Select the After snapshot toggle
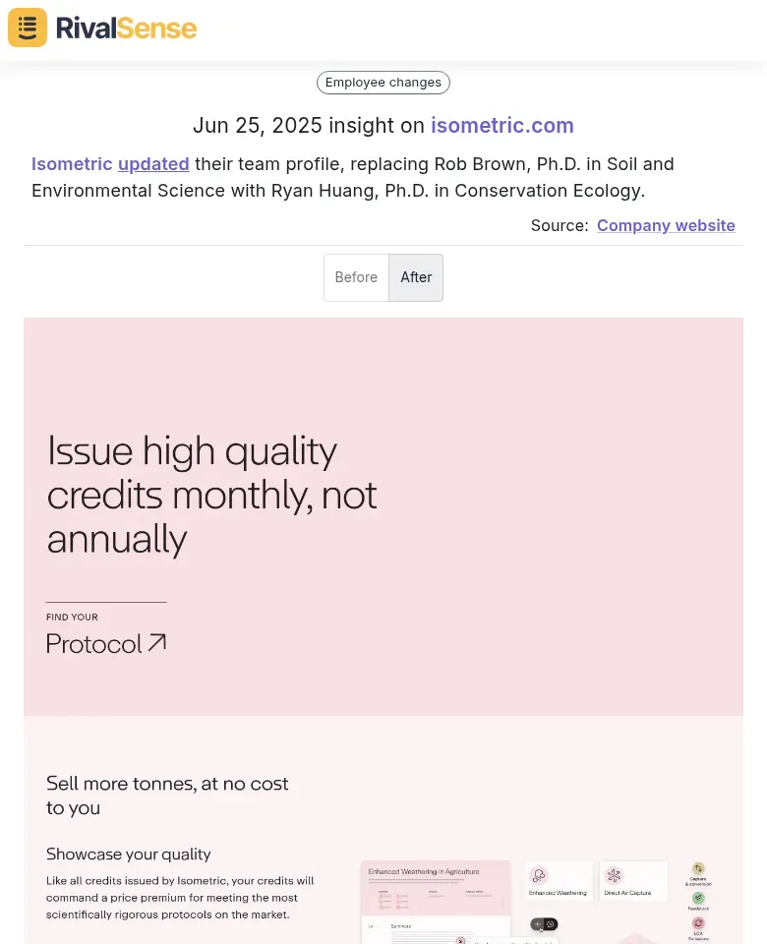Viewport: 767px width, 944px height. point(416,277)
